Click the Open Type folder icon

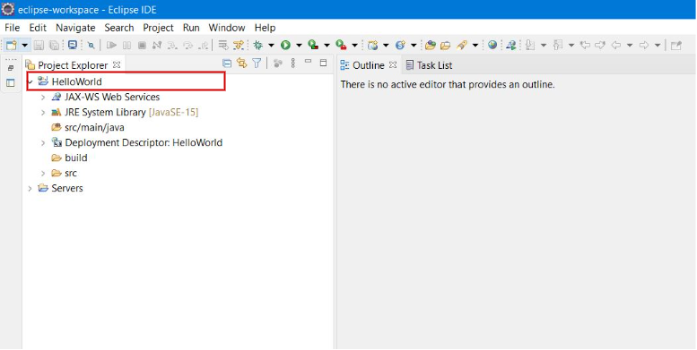tap(430, 45)
